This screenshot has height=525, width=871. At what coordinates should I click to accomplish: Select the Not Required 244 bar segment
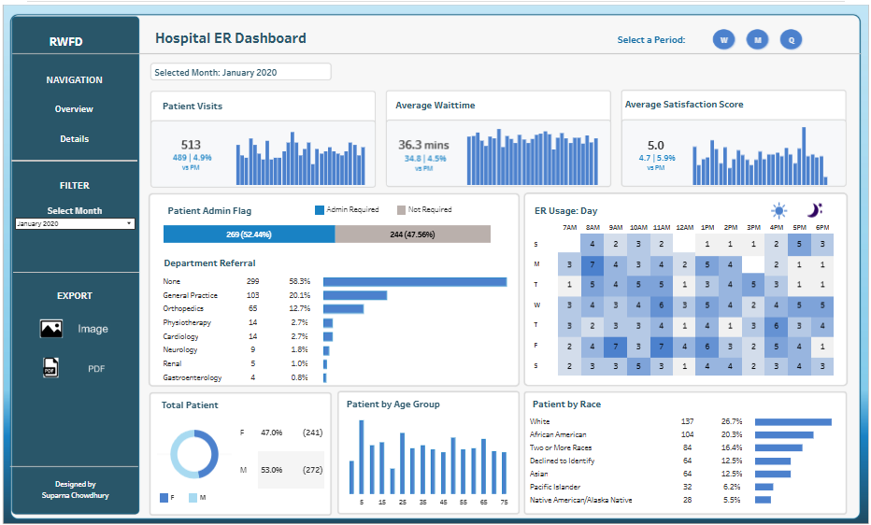tap(412, 234)
